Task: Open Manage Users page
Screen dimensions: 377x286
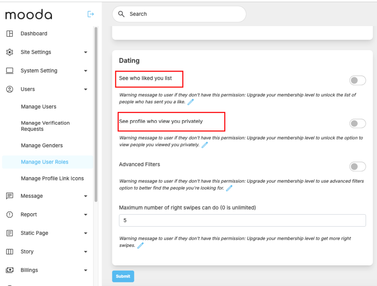Action: click(39, 107)
